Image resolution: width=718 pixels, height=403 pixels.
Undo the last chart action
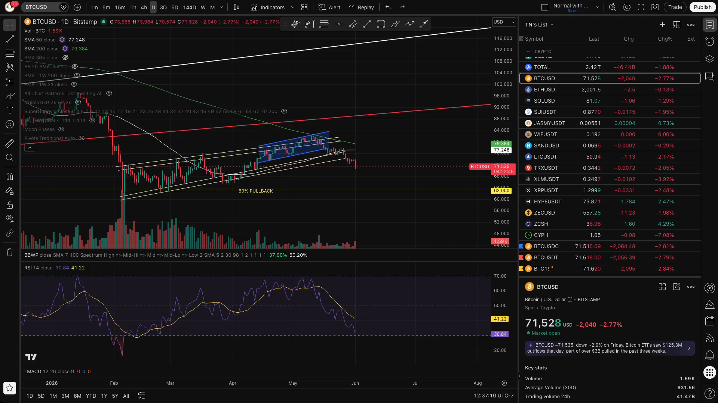tap(388, 7)
